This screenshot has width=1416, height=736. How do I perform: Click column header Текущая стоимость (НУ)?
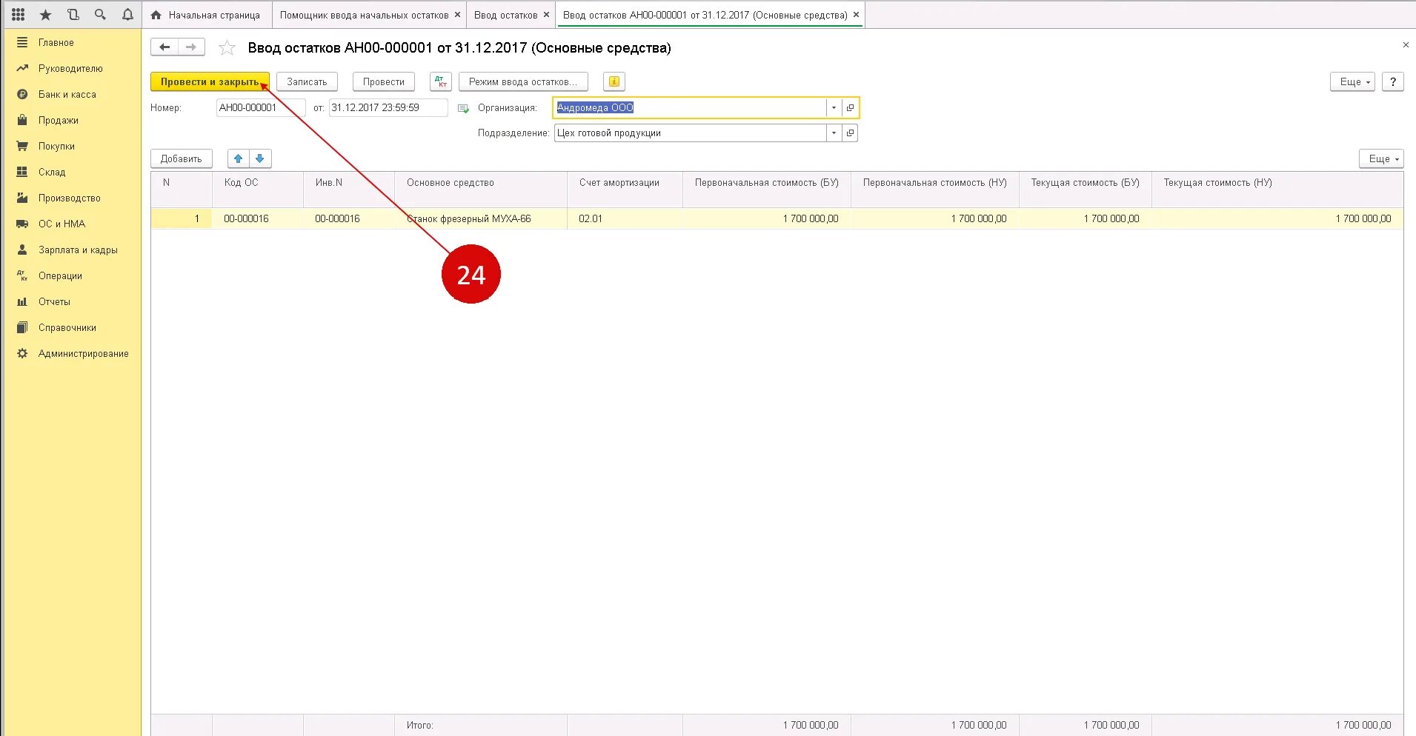click(x=1277, y=190)
